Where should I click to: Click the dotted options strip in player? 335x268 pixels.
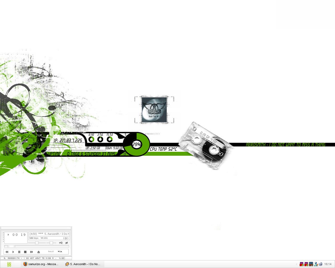[3, 237]
